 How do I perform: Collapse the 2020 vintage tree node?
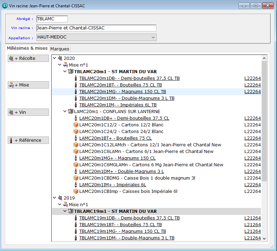point(55,58)
